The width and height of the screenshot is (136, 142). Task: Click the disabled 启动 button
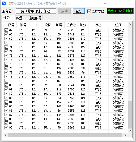[65, 11]
